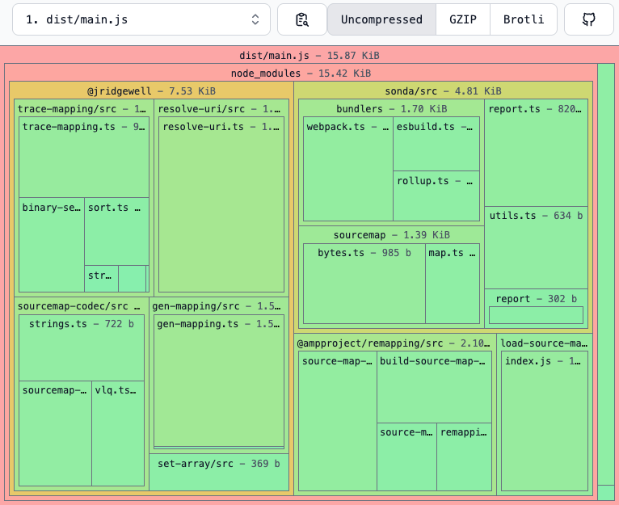Viewport: 619px width, 505px height.
Task: Open the dist/main.js file selector dropdown
Action: [141, 19]
